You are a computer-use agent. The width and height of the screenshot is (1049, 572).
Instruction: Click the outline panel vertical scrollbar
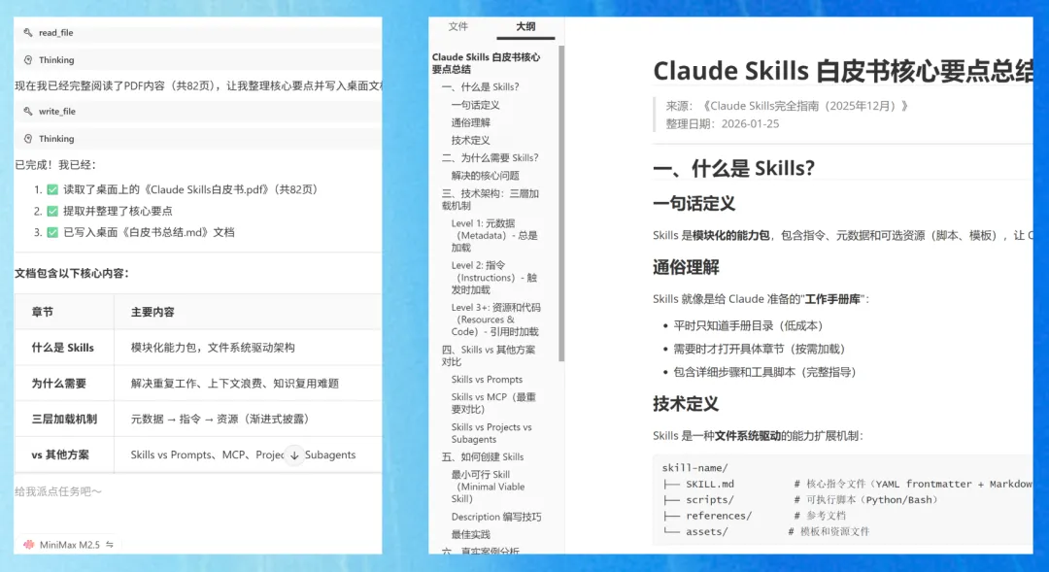(561, 203)
